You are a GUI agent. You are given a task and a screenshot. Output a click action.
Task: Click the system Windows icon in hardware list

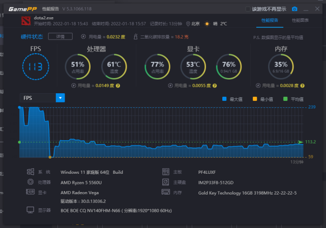pos(31,172)
